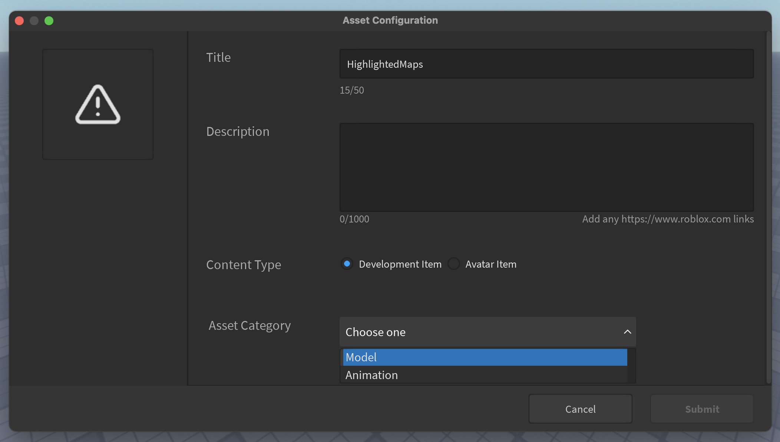Click the warning triangle placeholder thumbnail
The width and height of the screenshot is (780, 442).
point(97,104)
